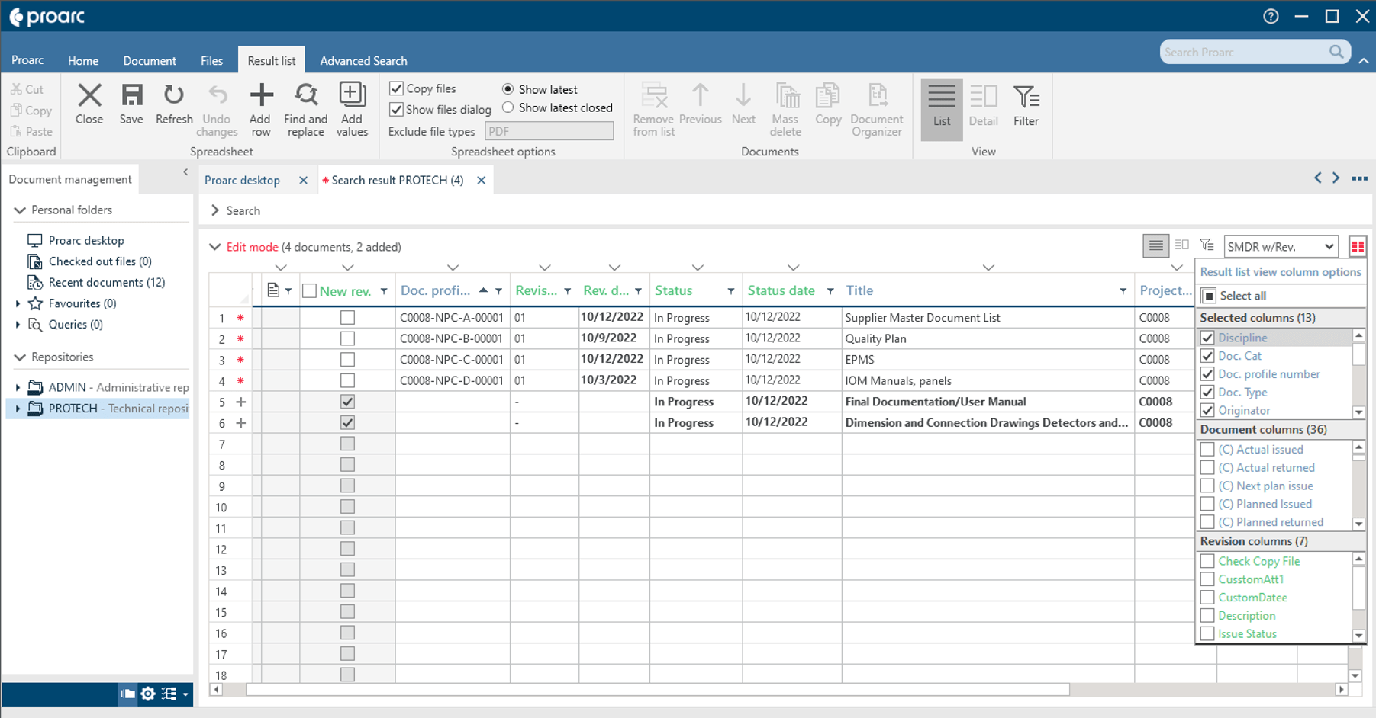Click the horizontal scrollbar under the grid
The height and width of the screenshot is (718, 1376).
tap(657, 689)
